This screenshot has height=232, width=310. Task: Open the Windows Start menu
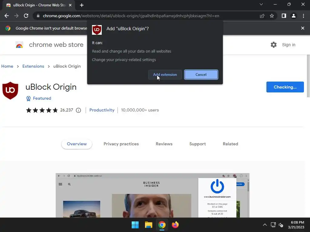pos(135,225)
